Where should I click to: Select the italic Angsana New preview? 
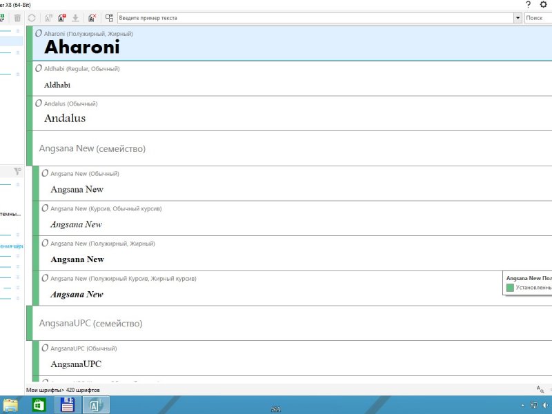[76, 224]
